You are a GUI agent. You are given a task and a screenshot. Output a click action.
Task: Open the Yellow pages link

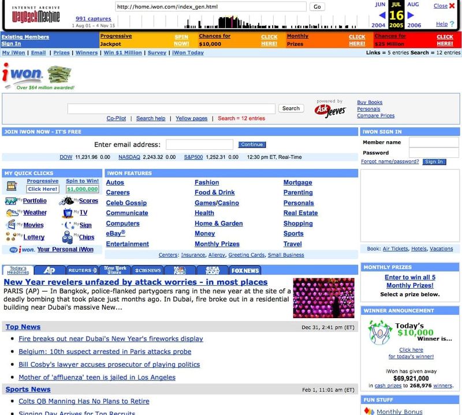[x=192, y=118]
